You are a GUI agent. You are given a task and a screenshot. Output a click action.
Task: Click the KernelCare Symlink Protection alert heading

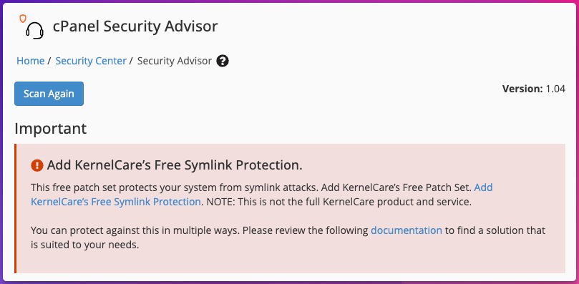[x=175, y=165]
